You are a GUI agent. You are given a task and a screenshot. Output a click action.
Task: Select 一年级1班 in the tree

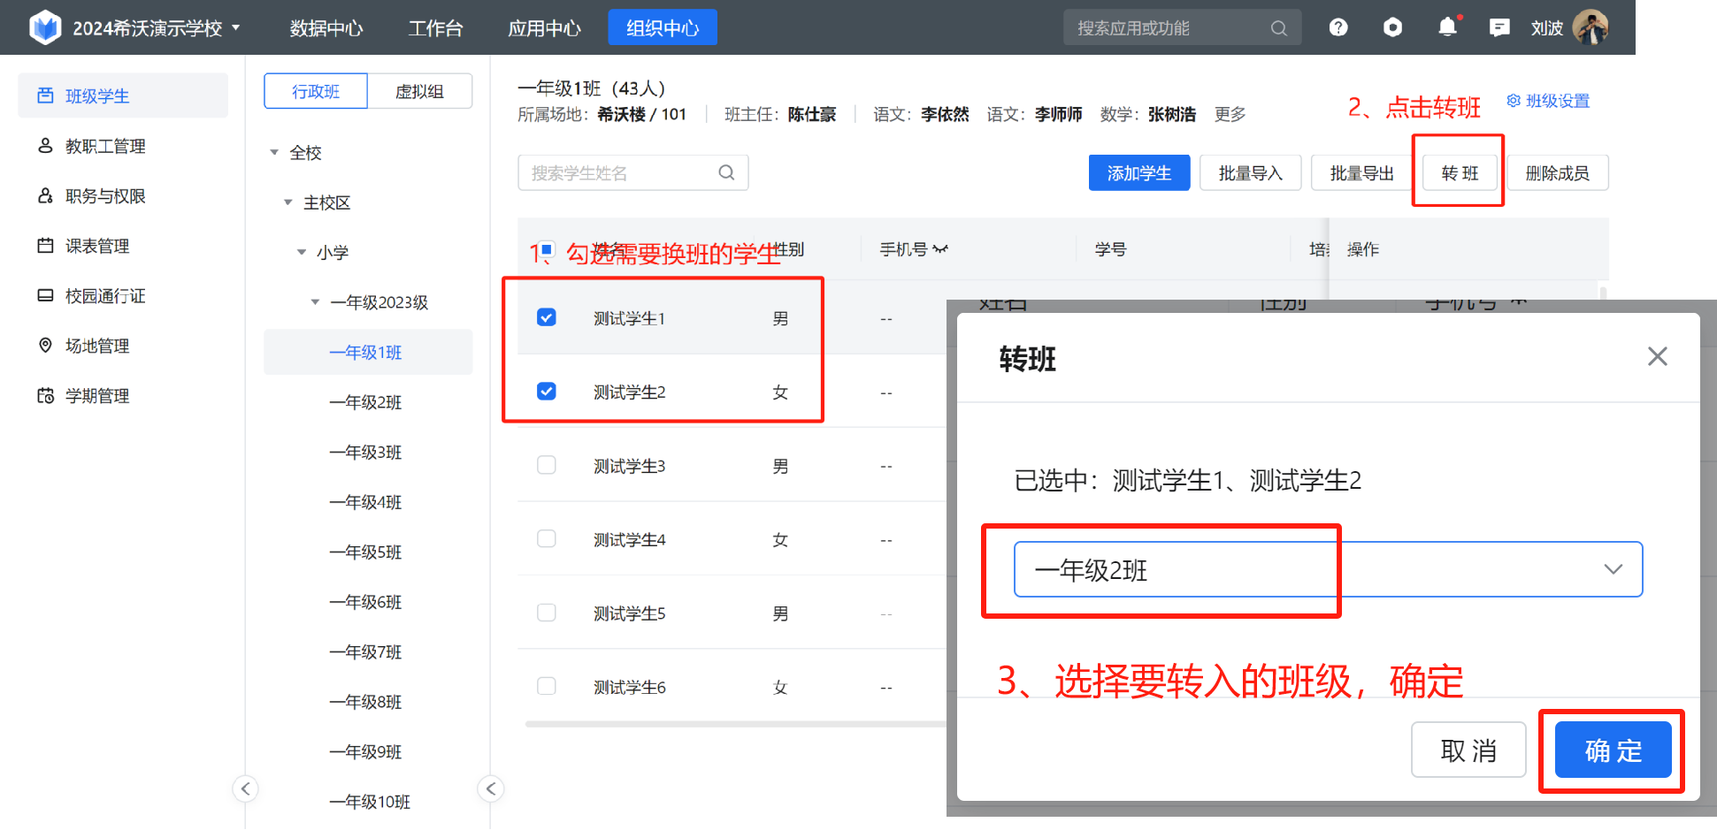pyautogui.click(x=368, y=352)
